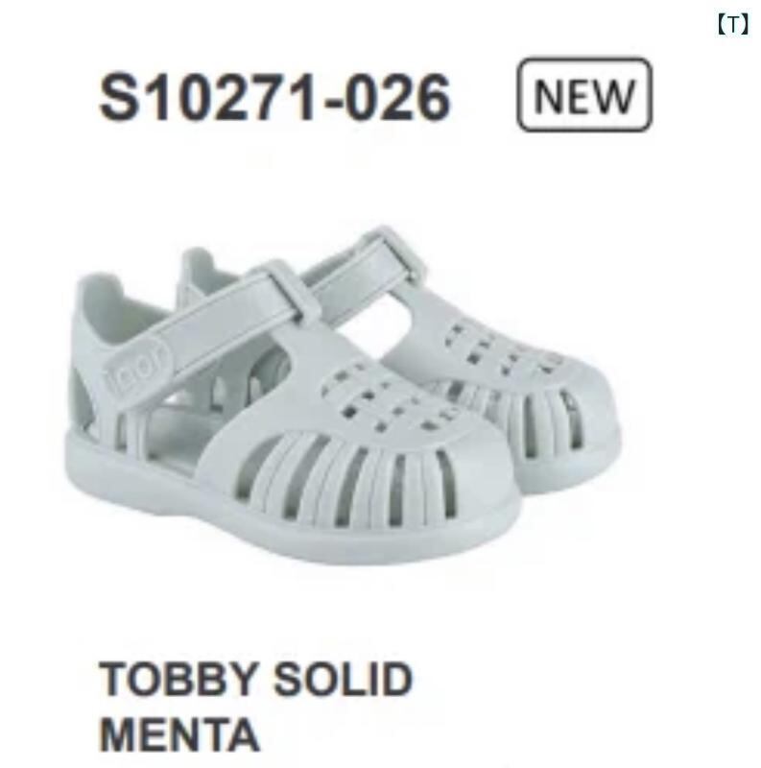
Task: Click the MENTA color name
Action: click(179, 733)
